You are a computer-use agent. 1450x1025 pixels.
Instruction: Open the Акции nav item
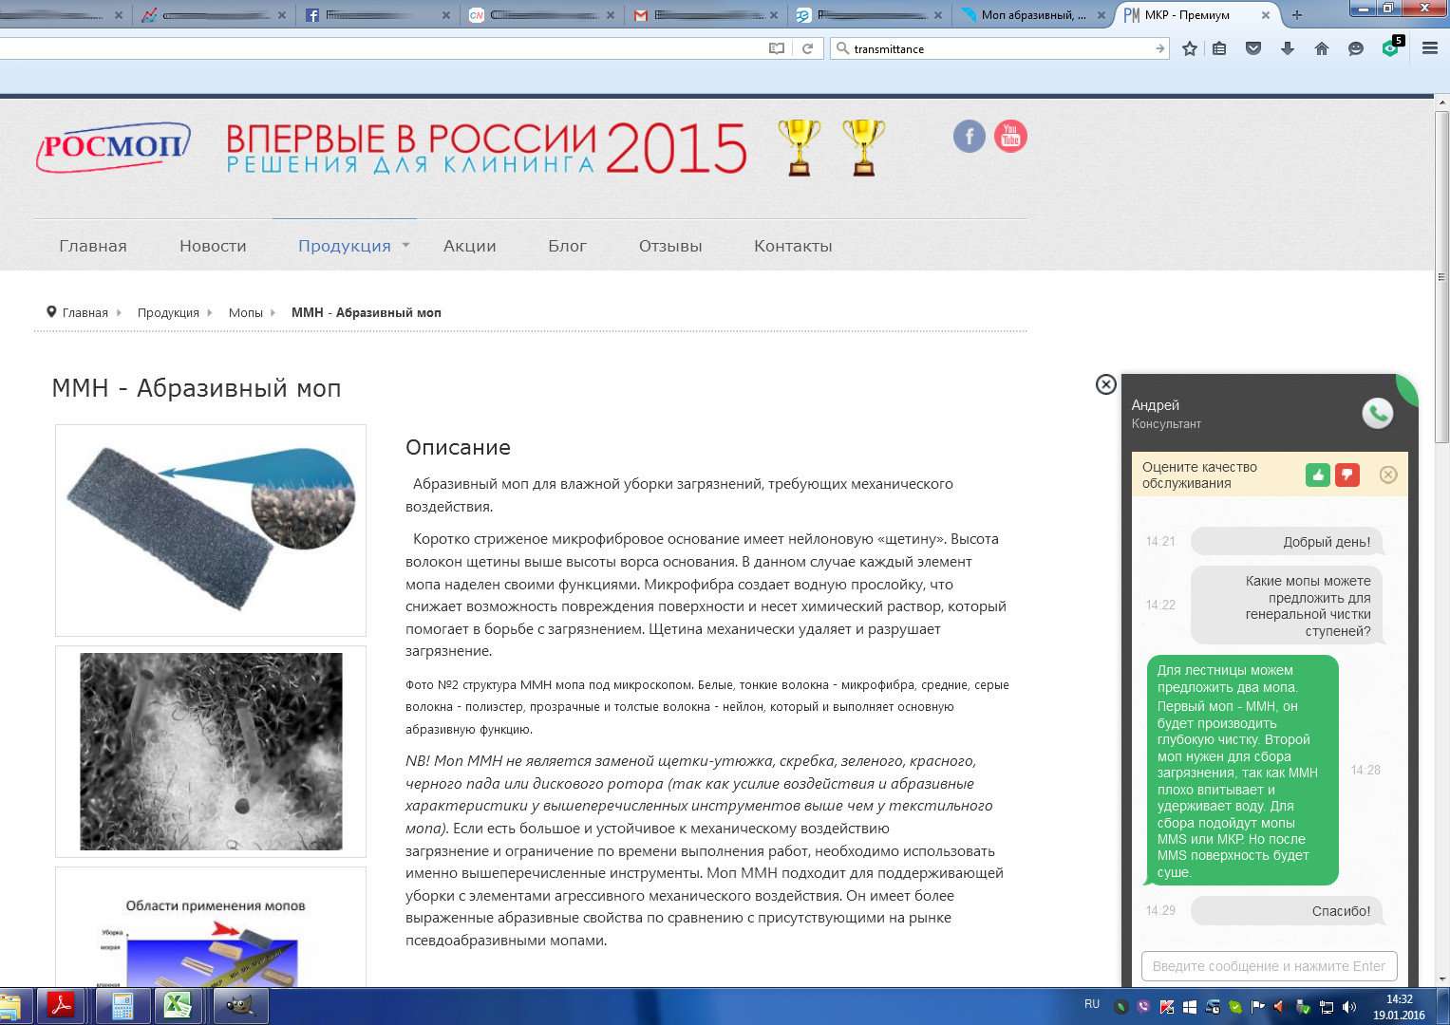pyautogui.click(x=470, y=246)
